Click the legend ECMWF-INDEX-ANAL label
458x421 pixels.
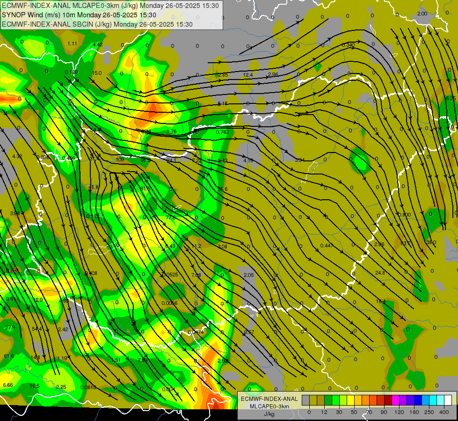(269, 399)
